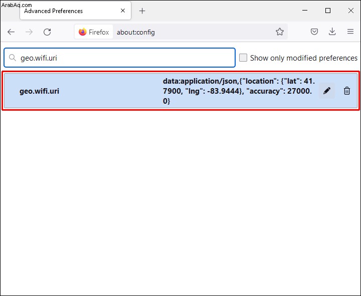
Task: Select the geo.wifi.uri preference name
Action: [x=40, y=91]
